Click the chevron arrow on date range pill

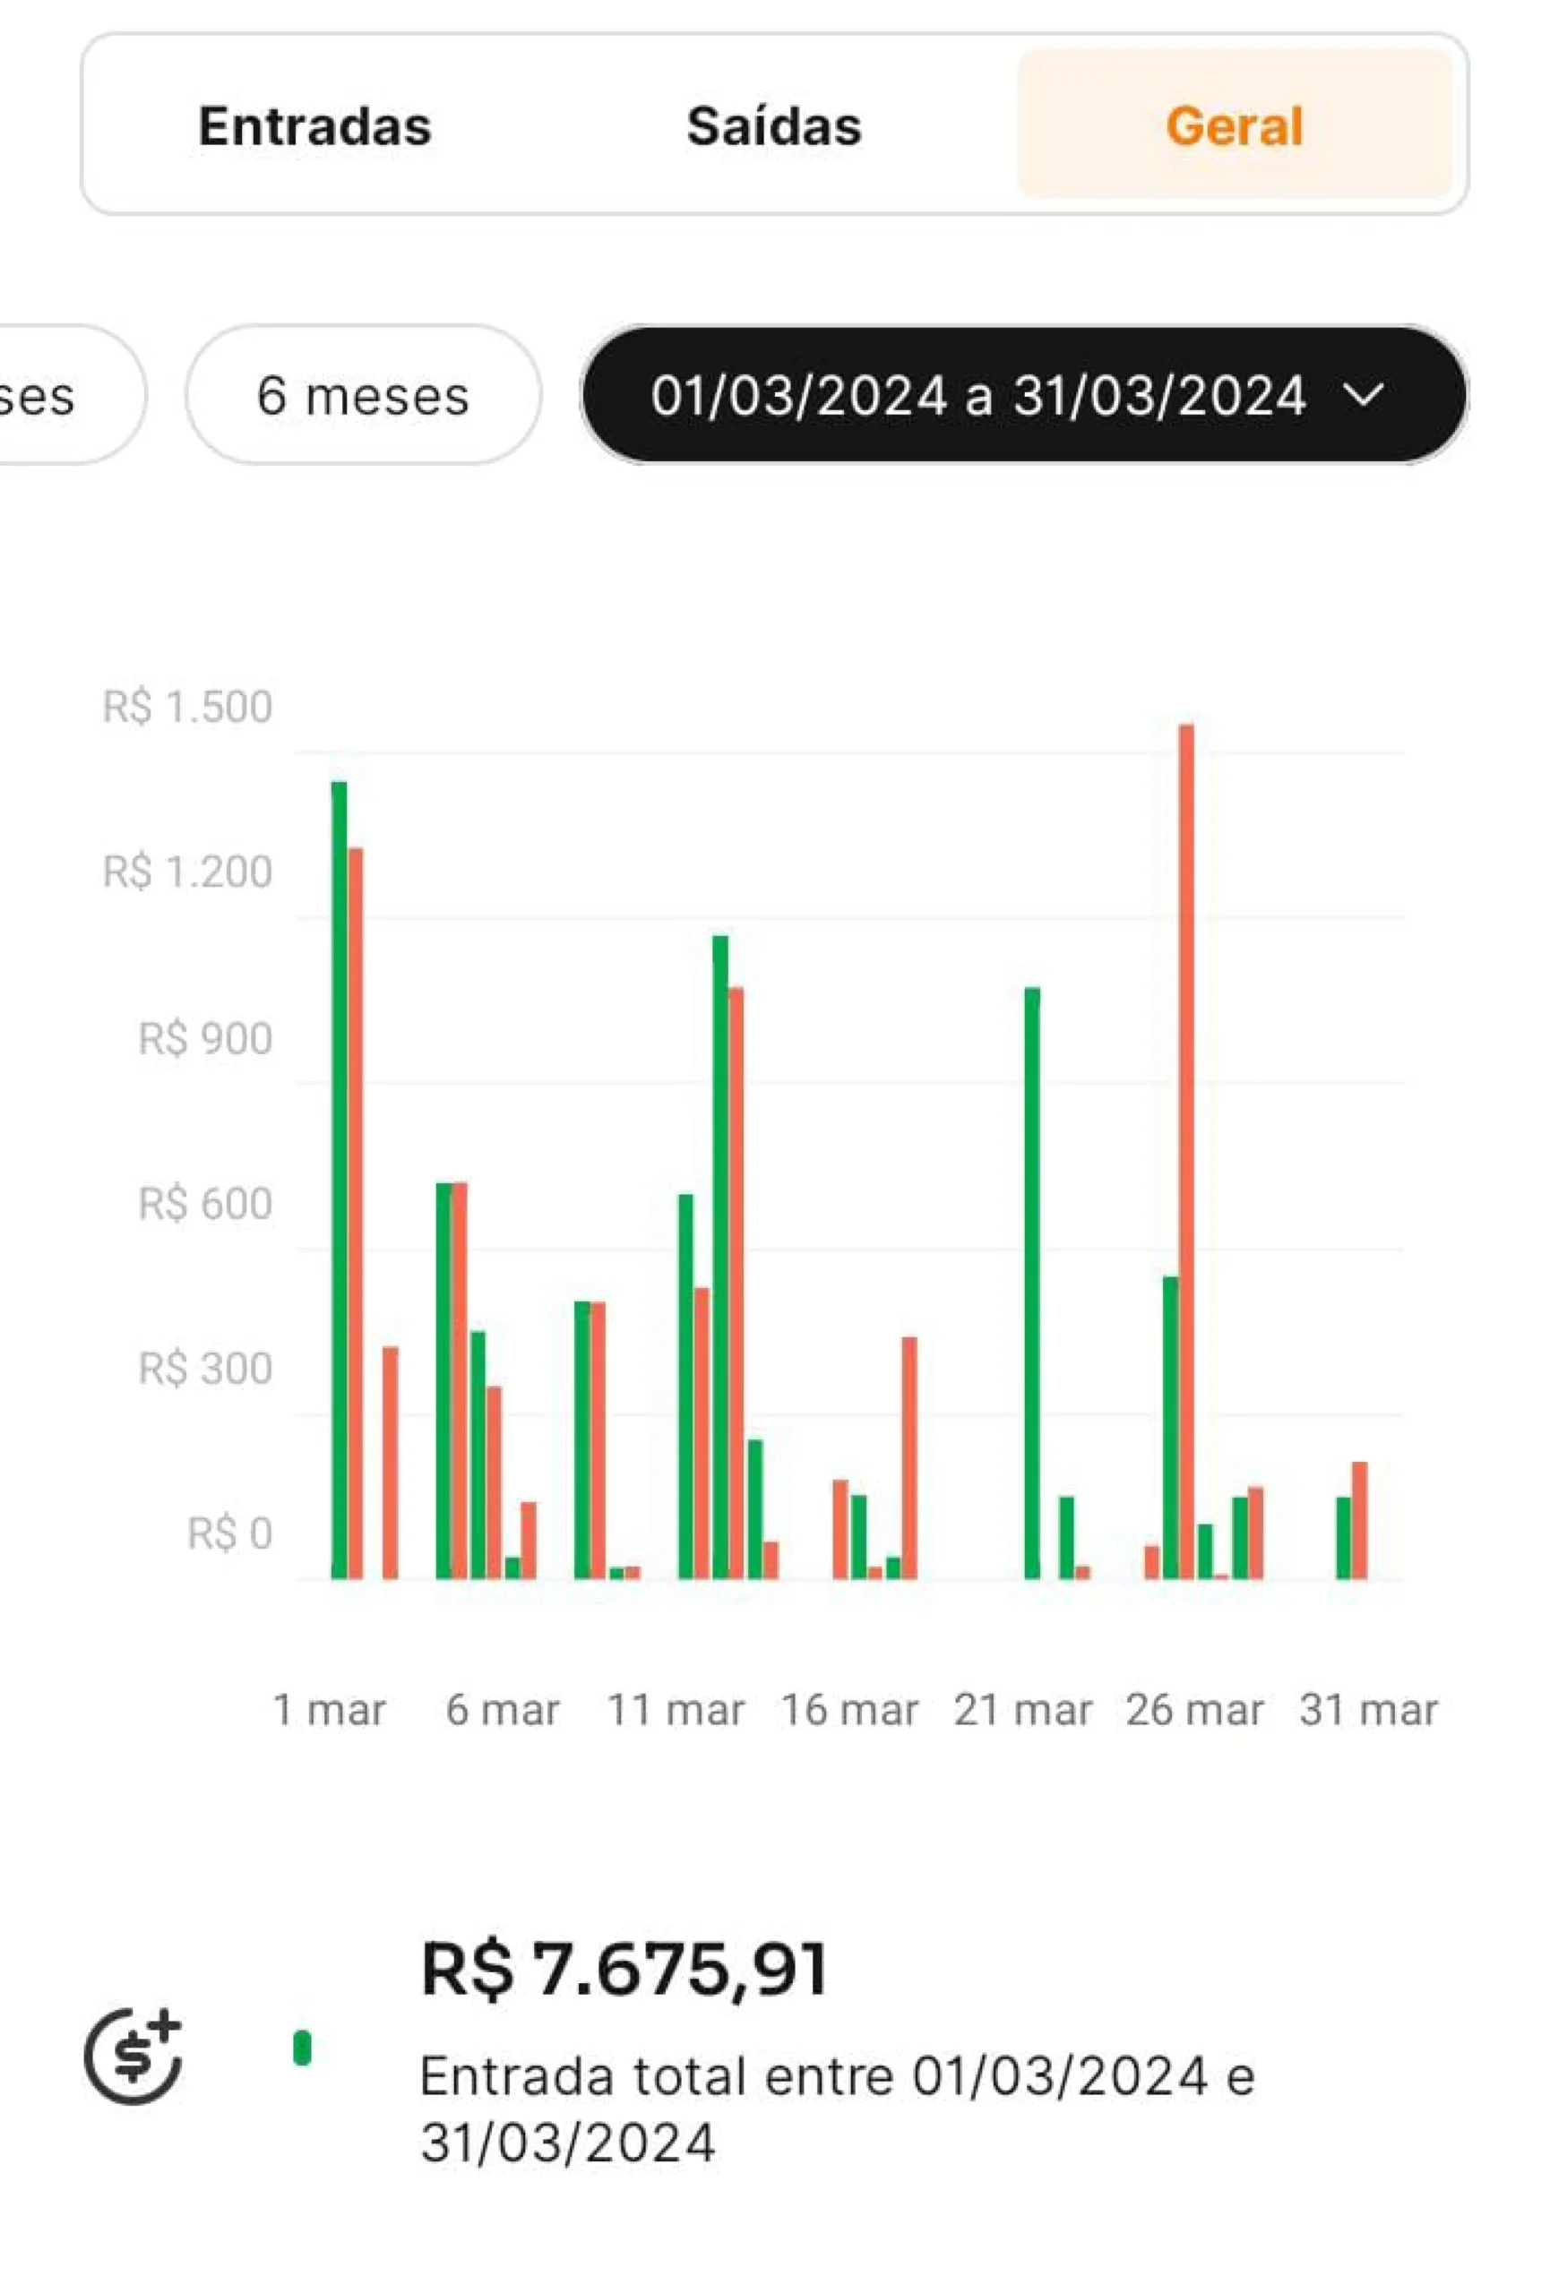(x=1364, y=397)
